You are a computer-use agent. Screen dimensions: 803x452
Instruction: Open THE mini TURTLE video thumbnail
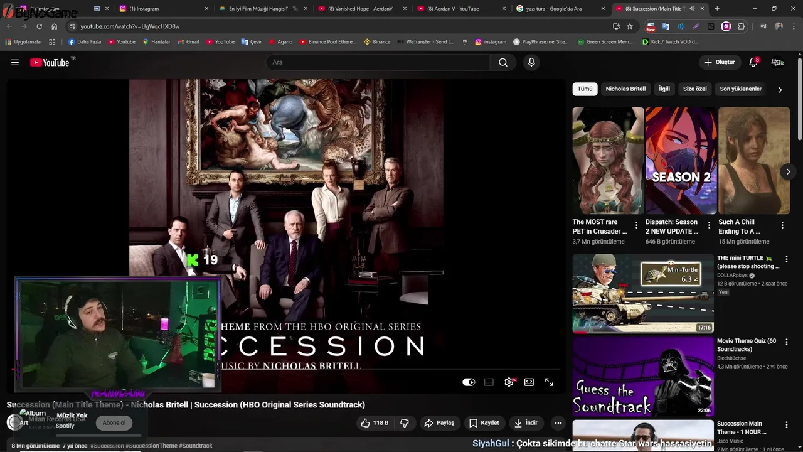pyautogui.click(x=643, y=293)
